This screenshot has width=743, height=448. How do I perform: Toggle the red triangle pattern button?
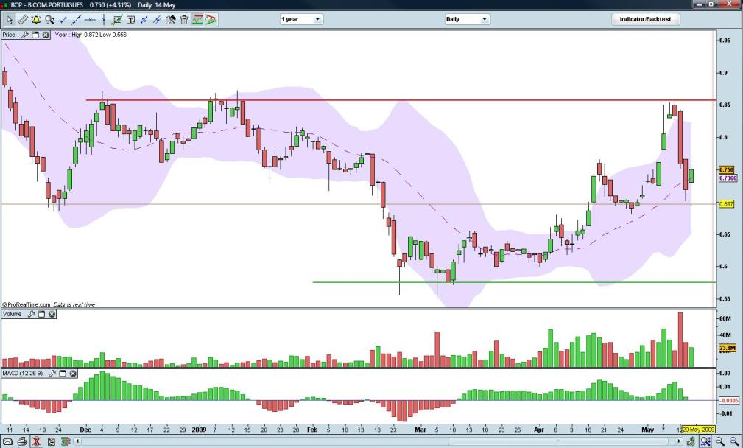click(211, 19)
